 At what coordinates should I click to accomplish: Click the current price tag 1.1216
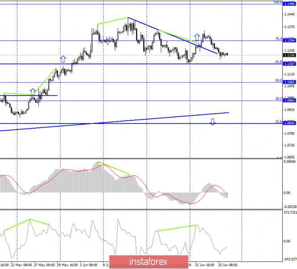point(290,55)
